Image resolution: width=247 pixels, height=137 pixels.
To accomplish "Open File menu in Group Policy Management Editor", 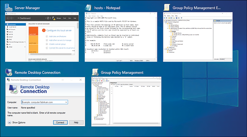I will [x=165, y=16].
